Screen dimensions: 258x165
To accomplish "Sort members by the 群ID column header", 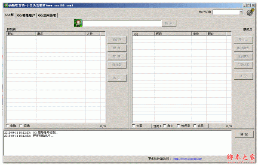I will (216, 34).
